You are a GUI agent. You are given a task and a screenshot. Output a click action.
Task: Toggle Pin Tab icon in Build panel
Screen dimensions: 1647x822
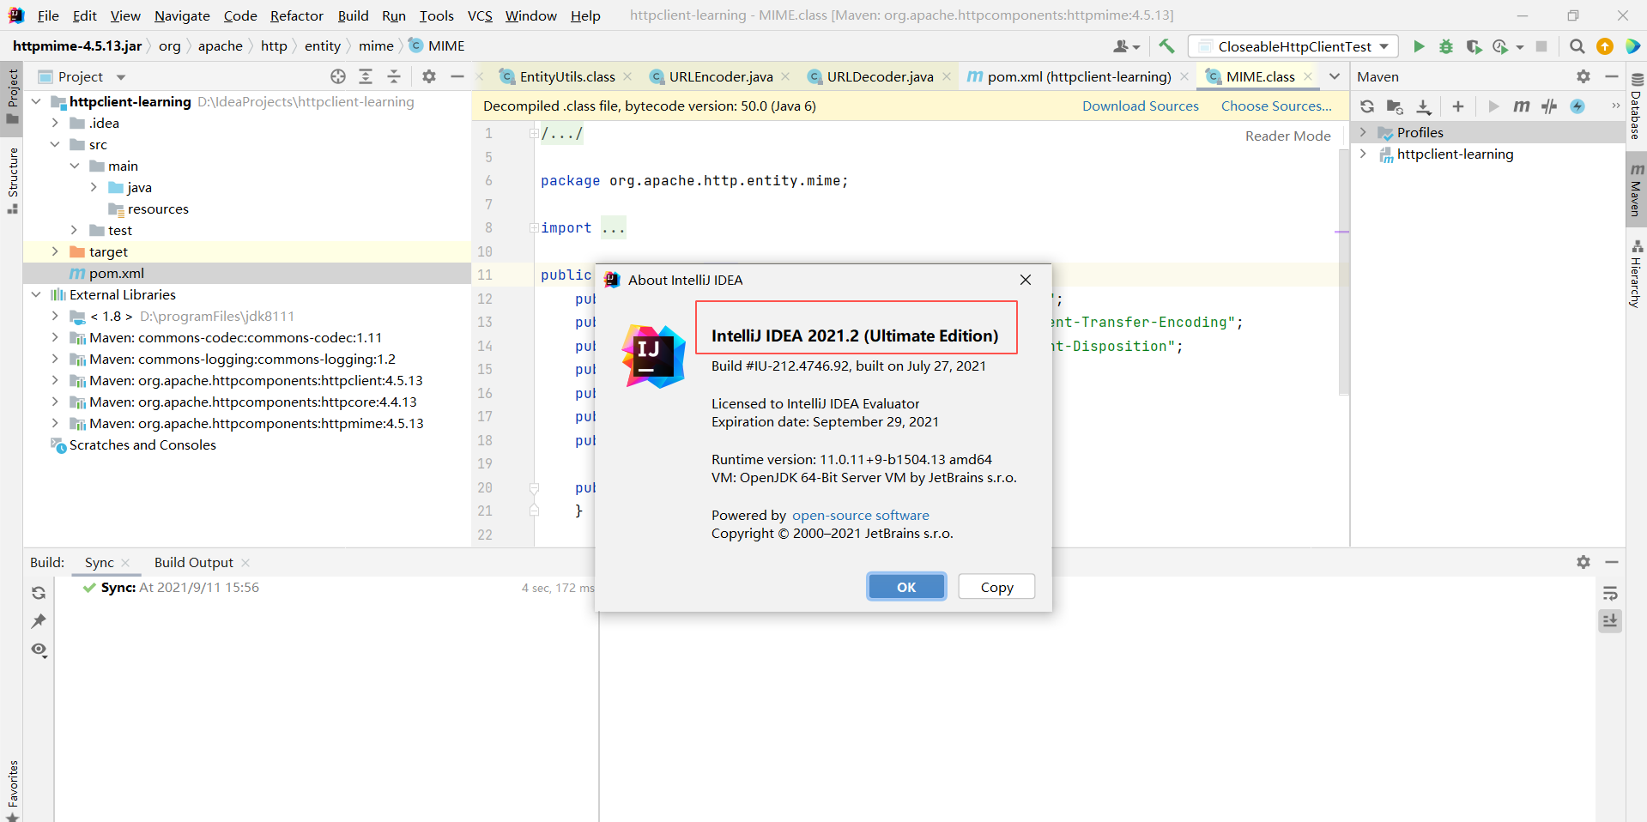tap(39, 621)
